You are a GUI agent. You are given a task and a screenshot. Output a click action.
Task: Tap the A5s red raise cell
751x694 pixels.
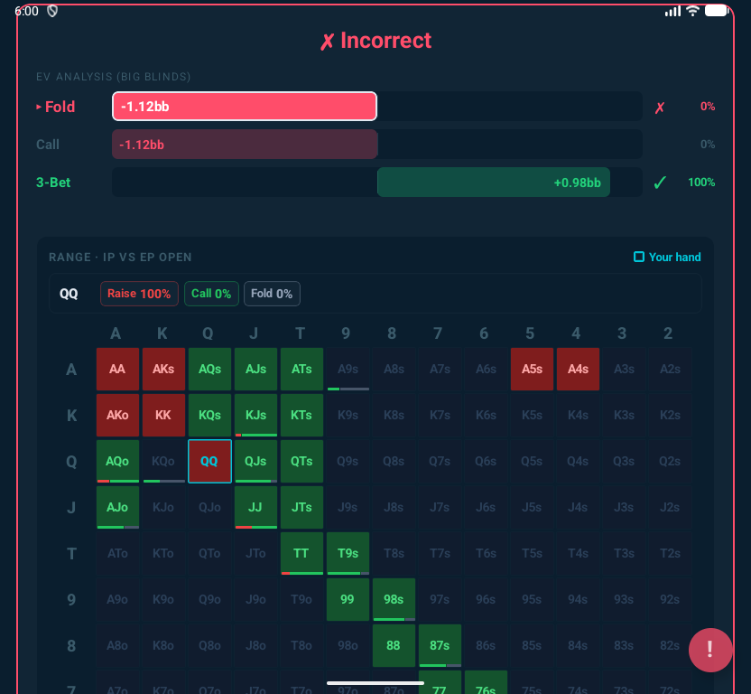click(x=532, y=370)
